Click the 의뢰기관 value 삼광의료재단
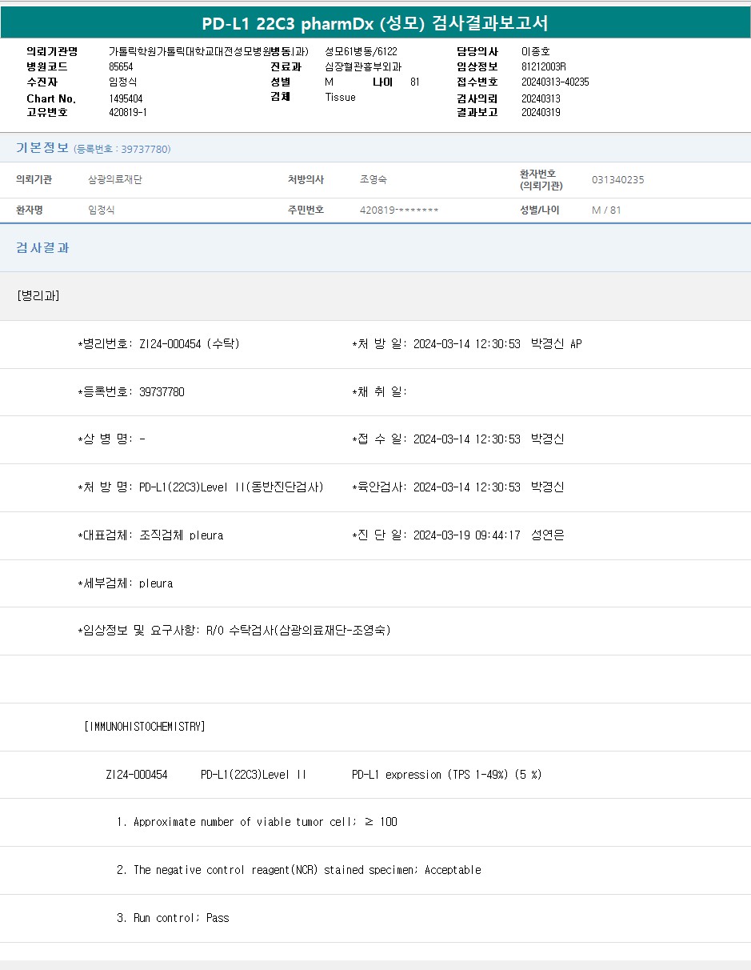 [114, 180]
